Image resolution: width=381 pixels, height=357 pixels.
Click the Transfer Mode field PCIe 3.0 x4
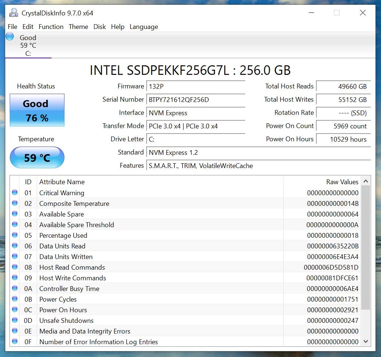coord(195,126)
